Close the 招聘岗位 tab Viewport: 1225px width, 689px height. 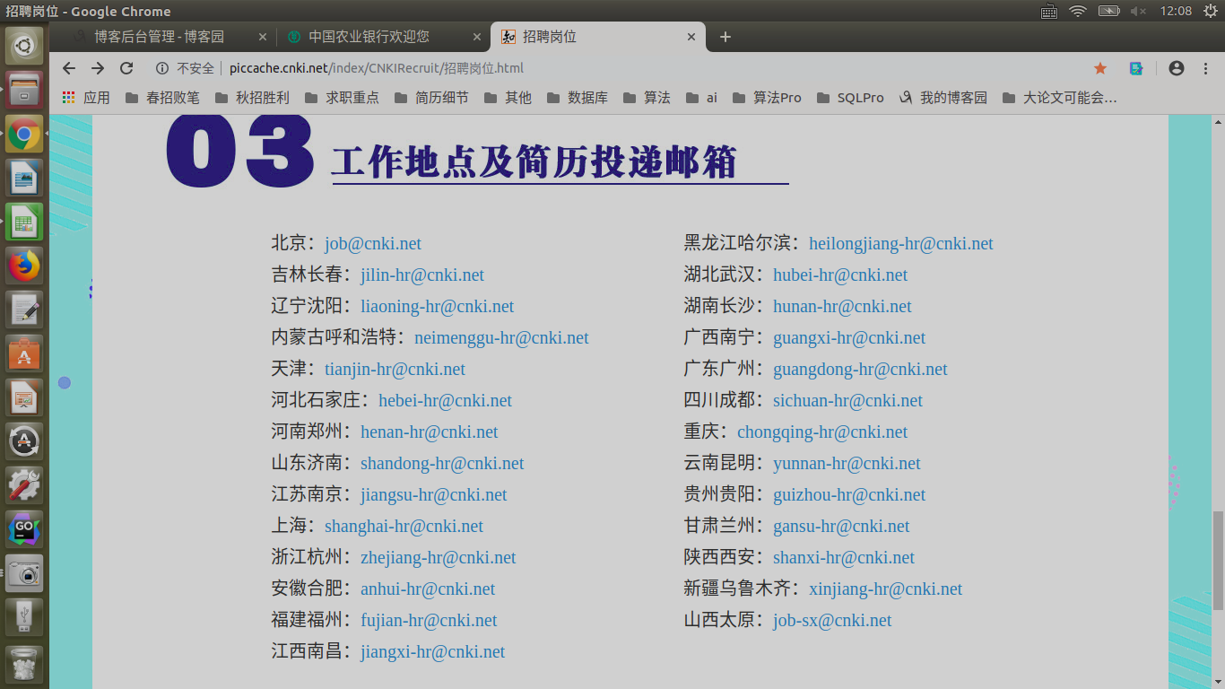(x=691, y=37)
